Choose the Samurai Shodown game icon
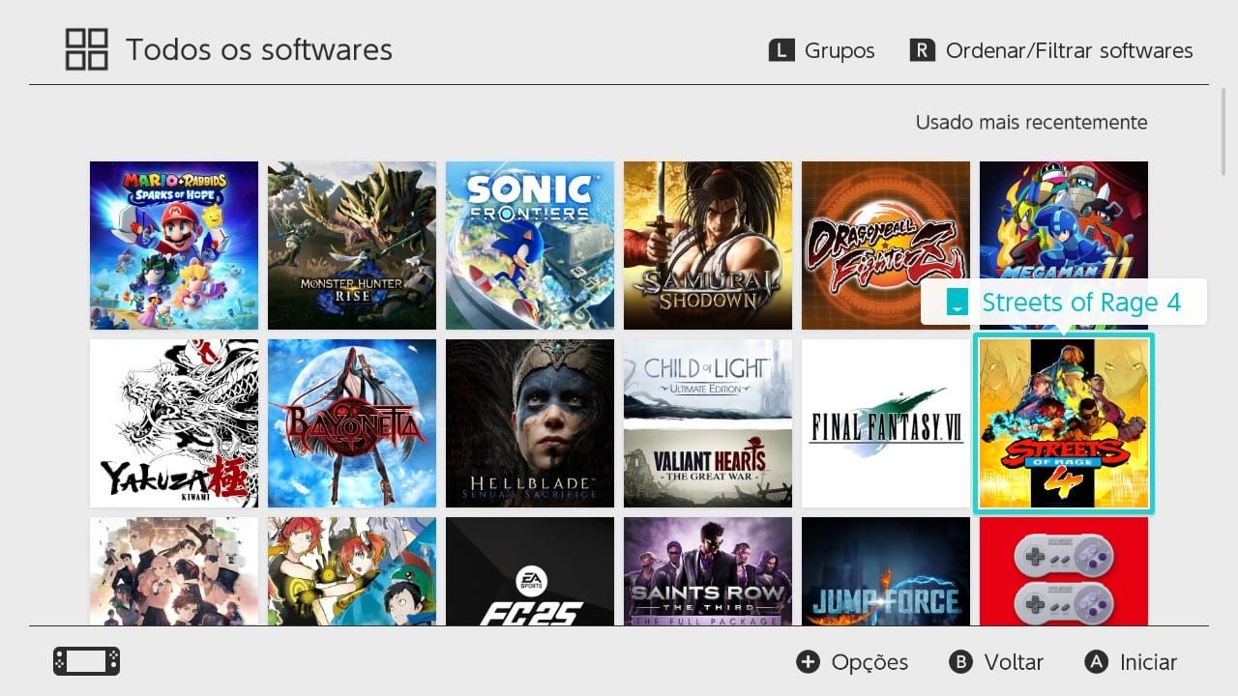Image resolution: width=1238 pixels, height=696 pixels. [708, 246]
